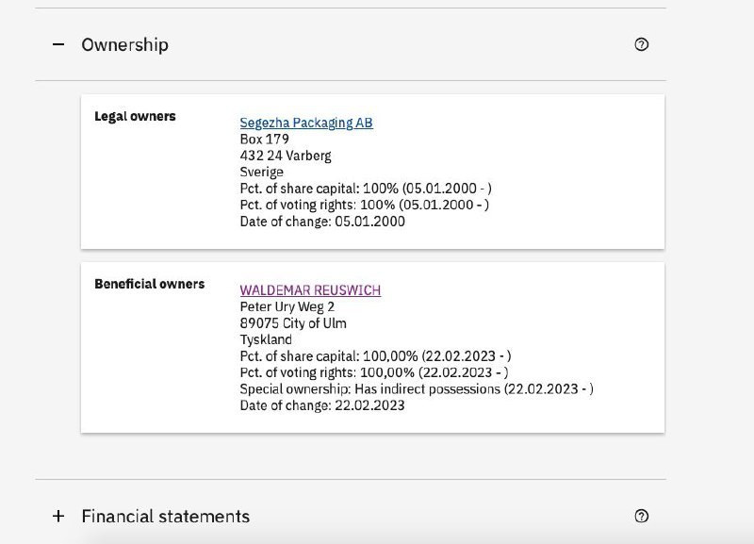
Task: Click the Ownership section heading
Action: click(x=125, y=44)
